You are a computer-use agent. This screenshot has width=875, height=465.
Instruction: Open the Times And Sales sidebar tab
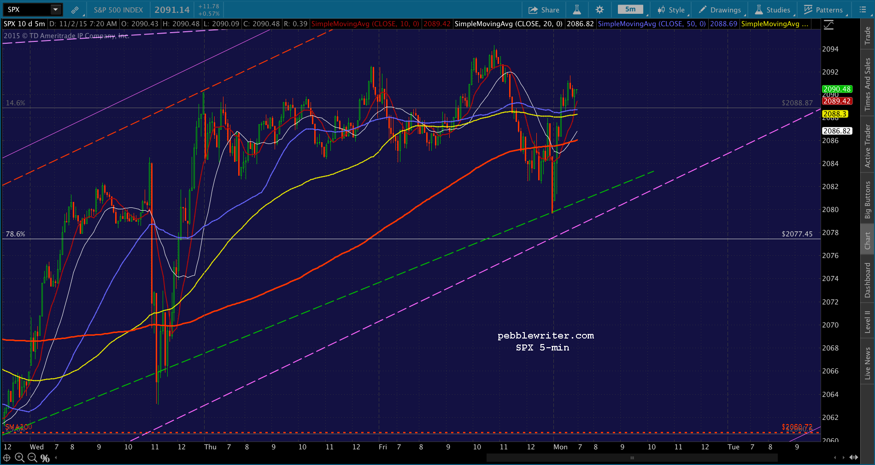[868, 85]
